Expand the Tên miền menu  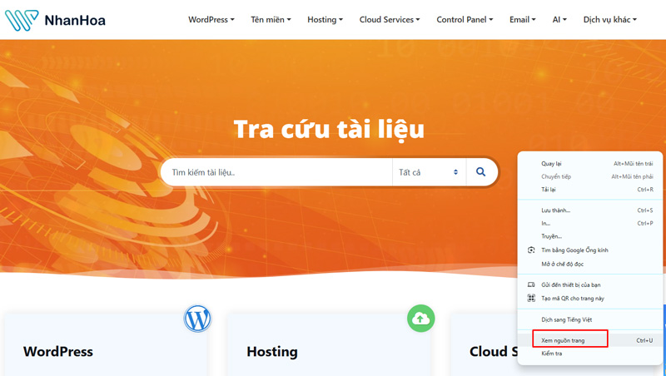pos(271,19)
